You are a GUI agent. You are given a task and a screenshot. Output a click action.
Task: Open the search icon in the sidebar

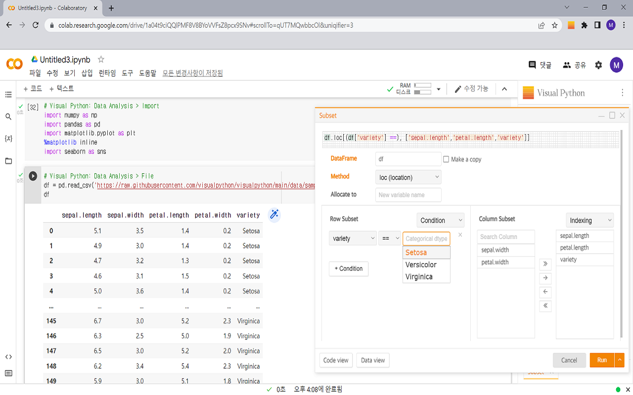click(x=7, y=117)
